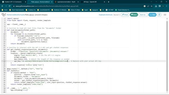Open the 3D bookmark folder

[102, 10]
